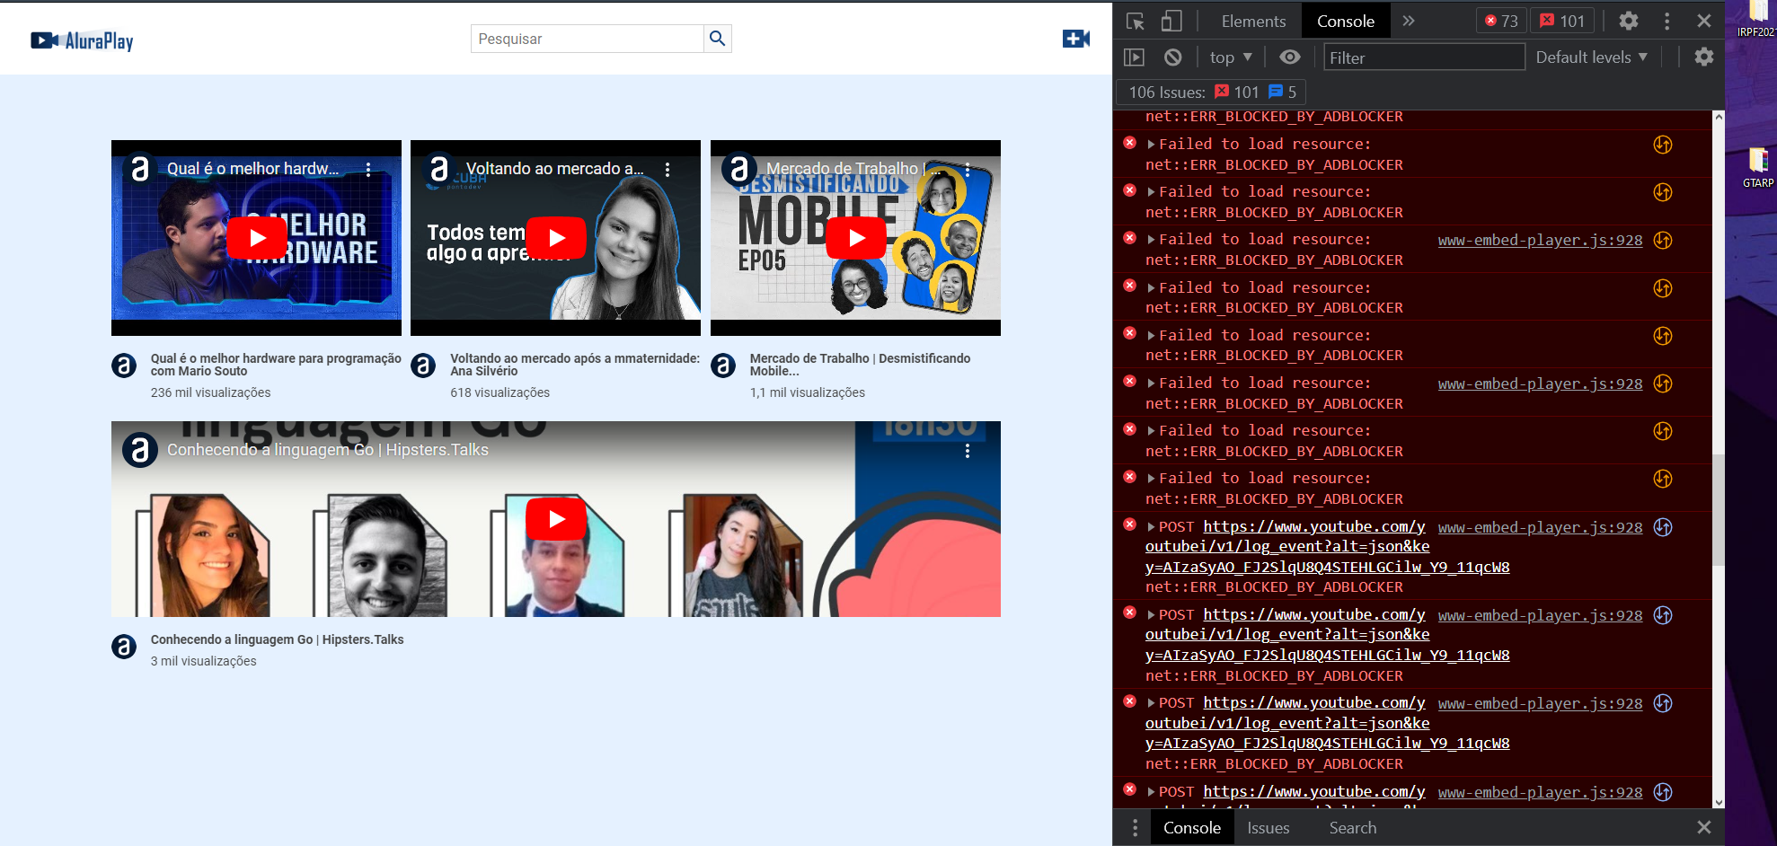The image size is (1777, 846).
Task: Click the scrollbar down arrow in the console
Action: pos(1718,802)
